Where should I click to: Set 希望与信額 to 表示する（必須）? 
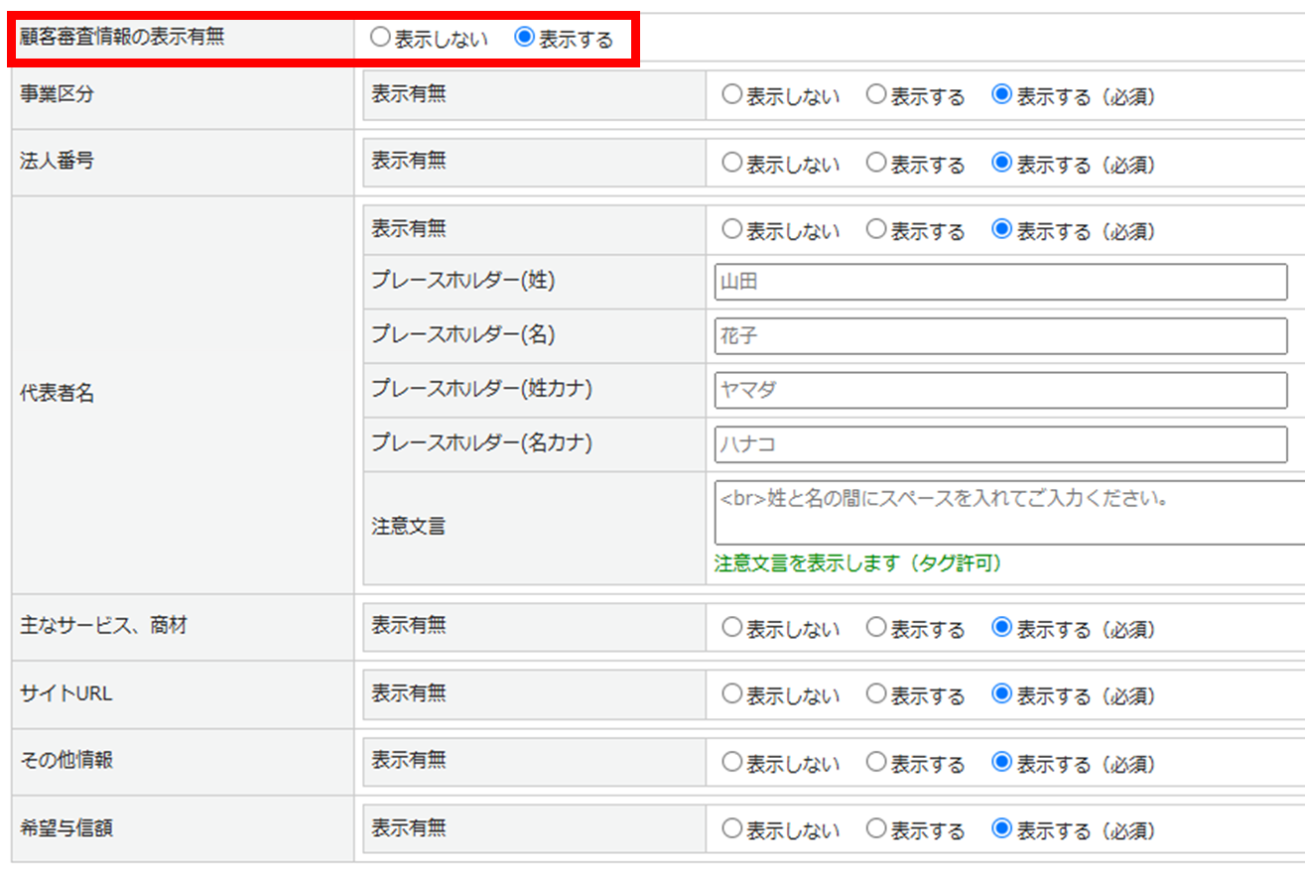[x=1002, y=828]
